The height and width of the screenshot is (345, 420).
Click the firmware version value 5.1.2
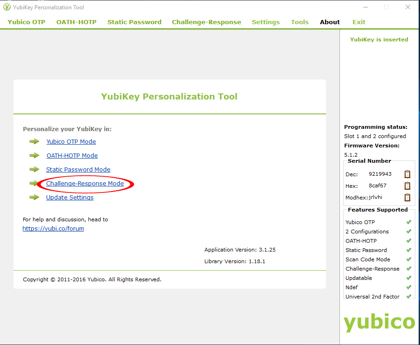pos(351,154)
